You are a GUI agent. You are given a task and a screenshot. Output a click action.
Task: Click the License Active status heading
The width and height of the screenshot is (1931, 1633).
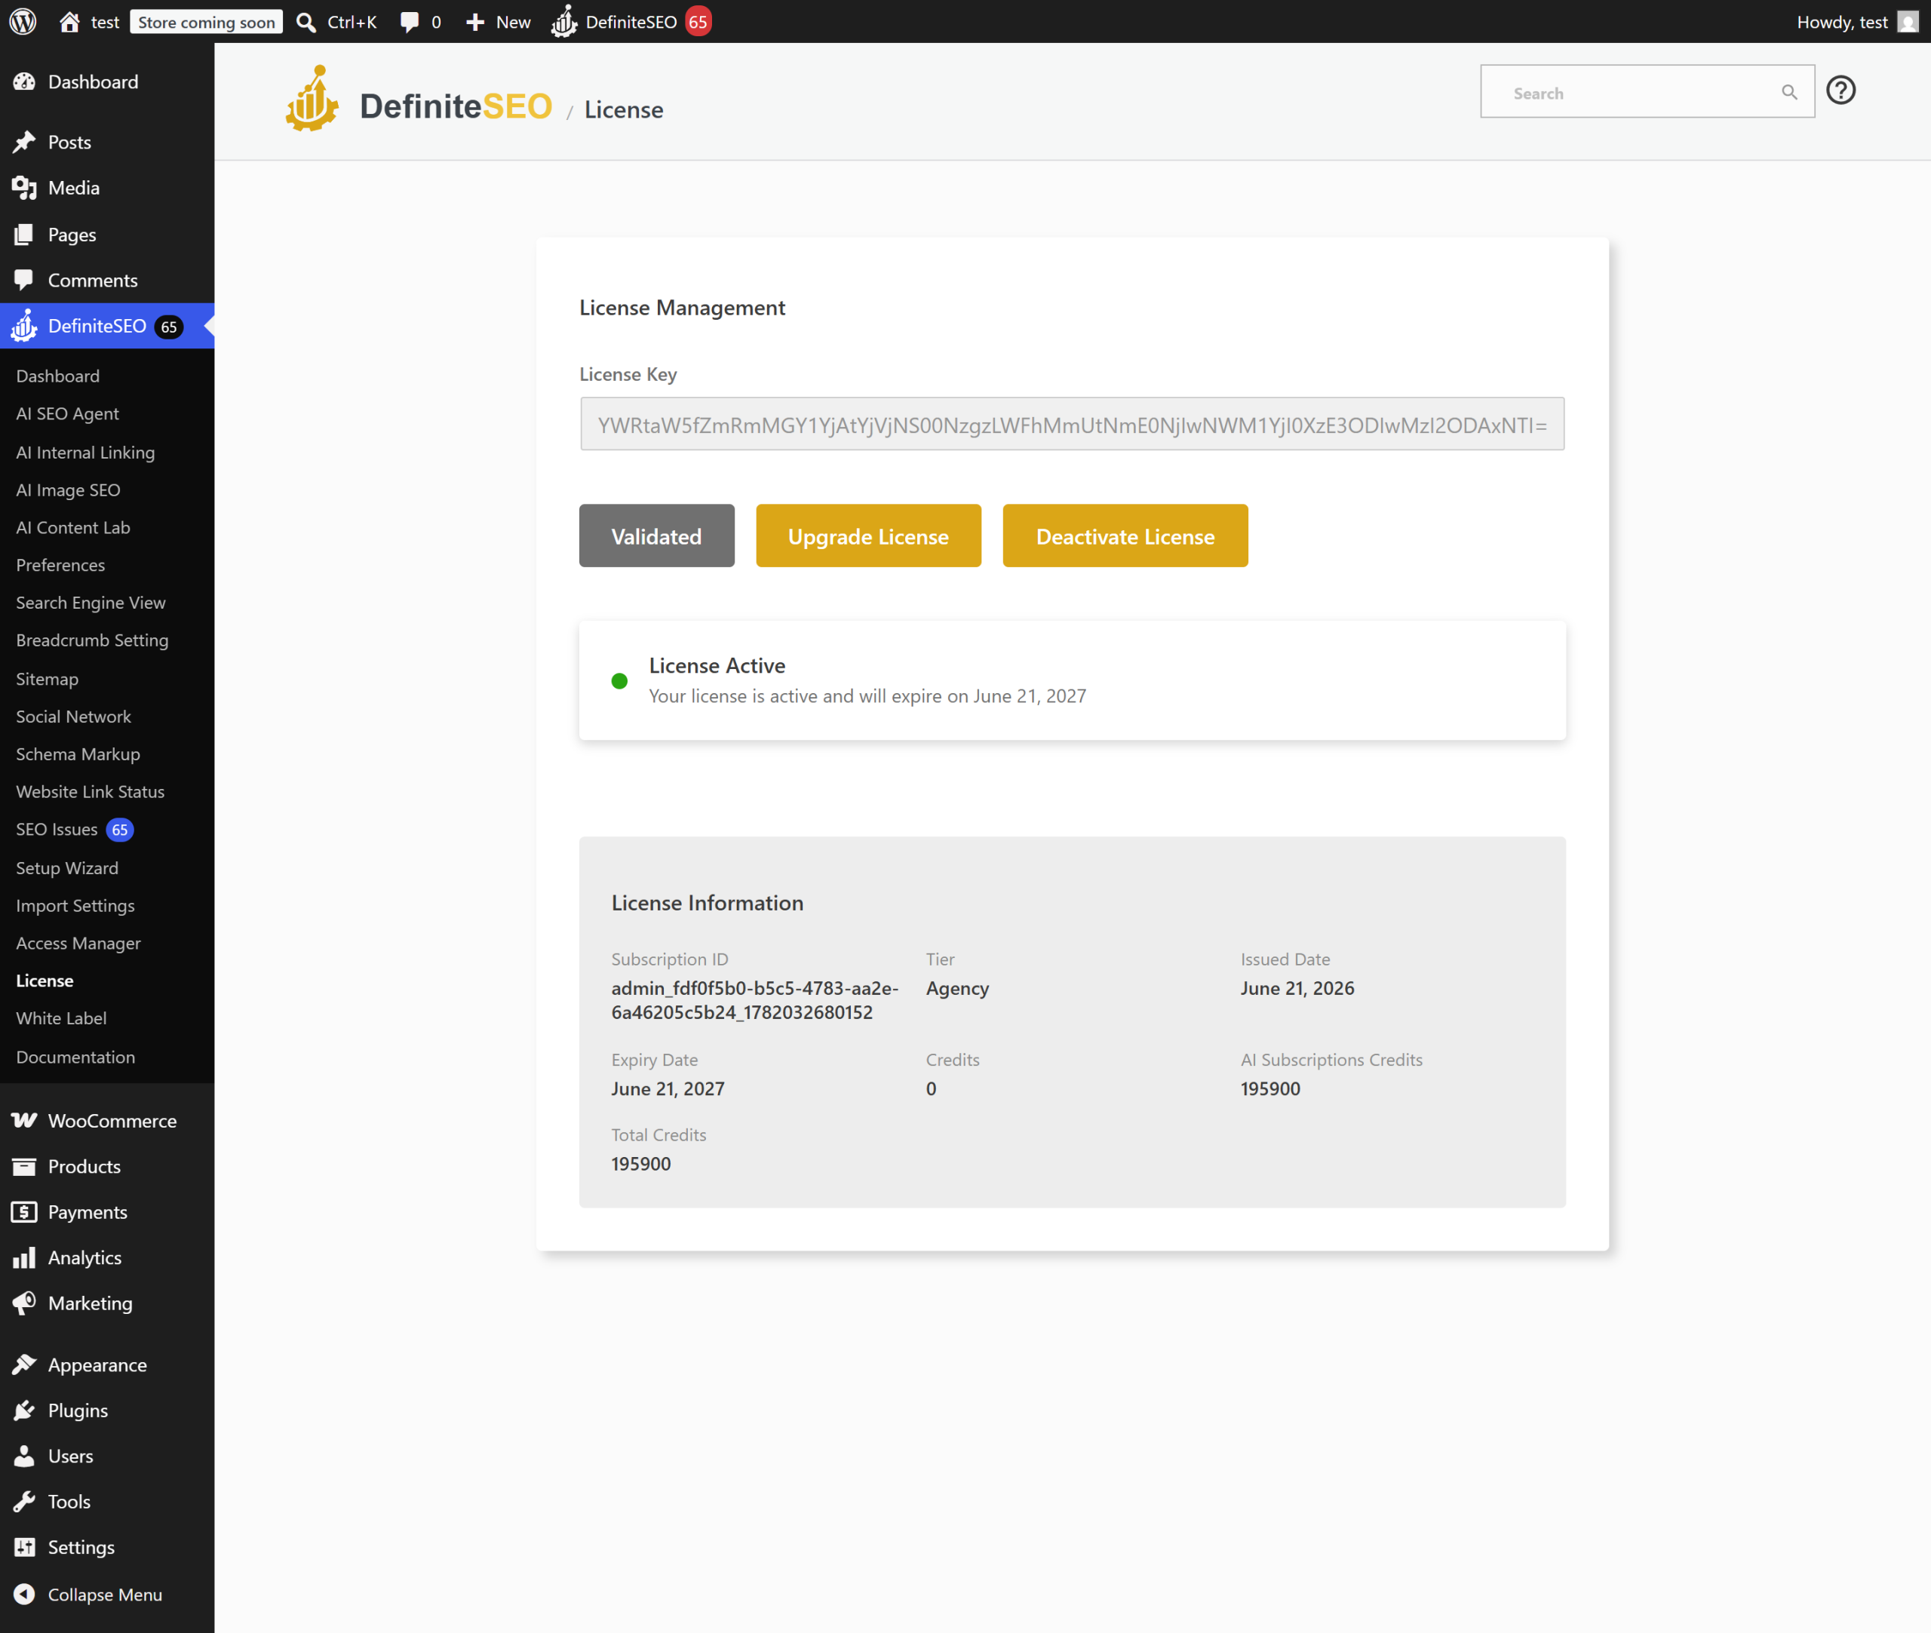tap(717, 665)
